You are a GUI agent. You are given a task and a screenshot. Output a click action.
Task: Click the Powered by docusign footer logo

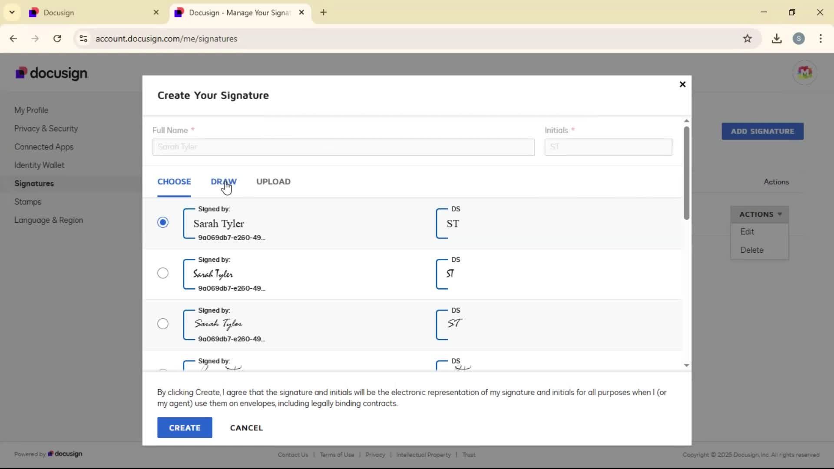65,454
